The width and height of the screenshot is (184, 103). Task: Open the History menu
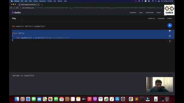36,1
